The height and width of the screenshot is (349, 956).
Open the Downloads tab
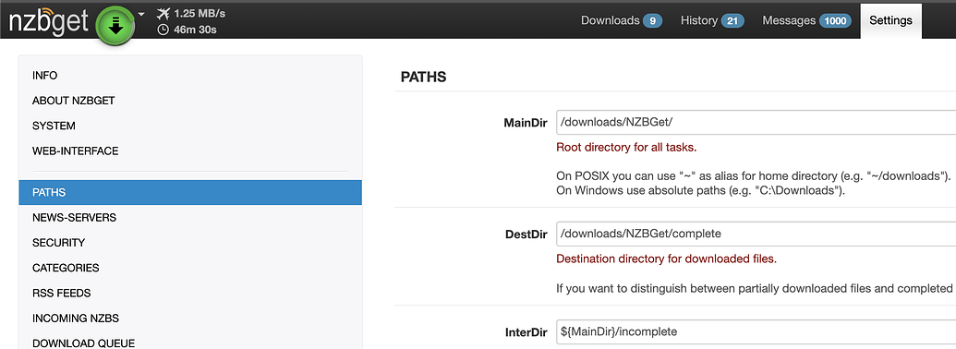click(x=622, y=20)
